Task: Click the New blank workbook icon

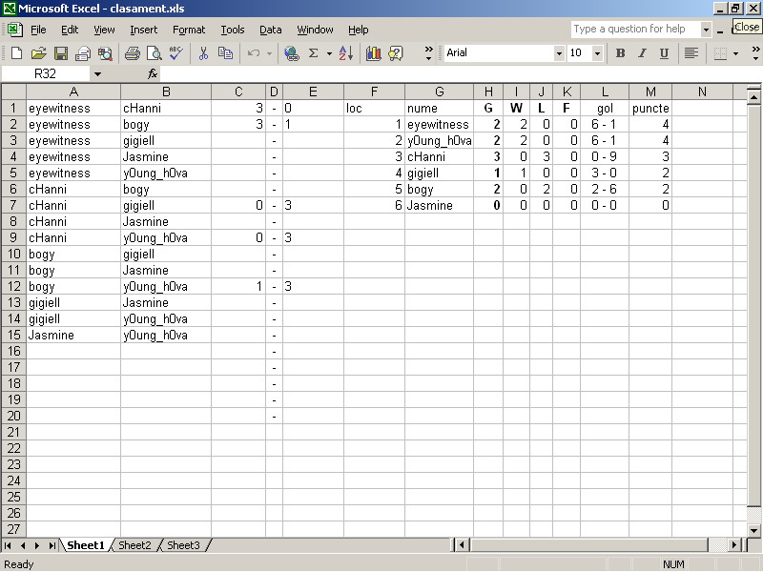Action: (16, 53)
